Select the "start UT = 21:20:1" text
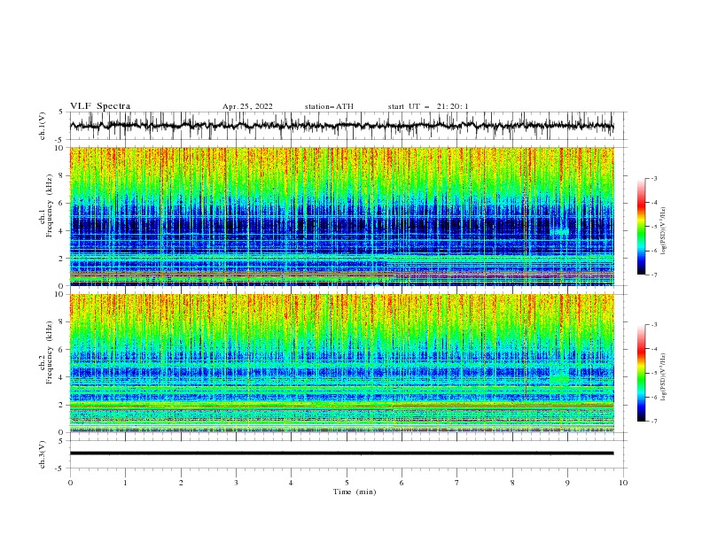 click(x=428, y=106)
